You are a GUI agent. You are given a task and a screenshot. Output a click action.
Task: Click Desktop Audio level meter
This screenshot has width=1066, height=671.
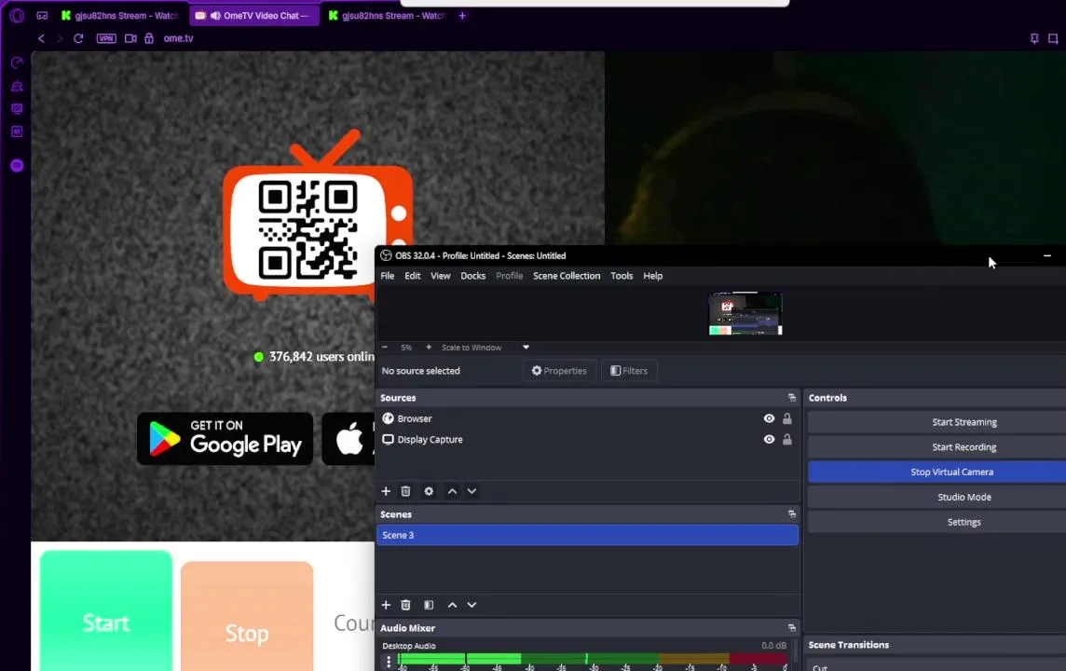(593, 658)
